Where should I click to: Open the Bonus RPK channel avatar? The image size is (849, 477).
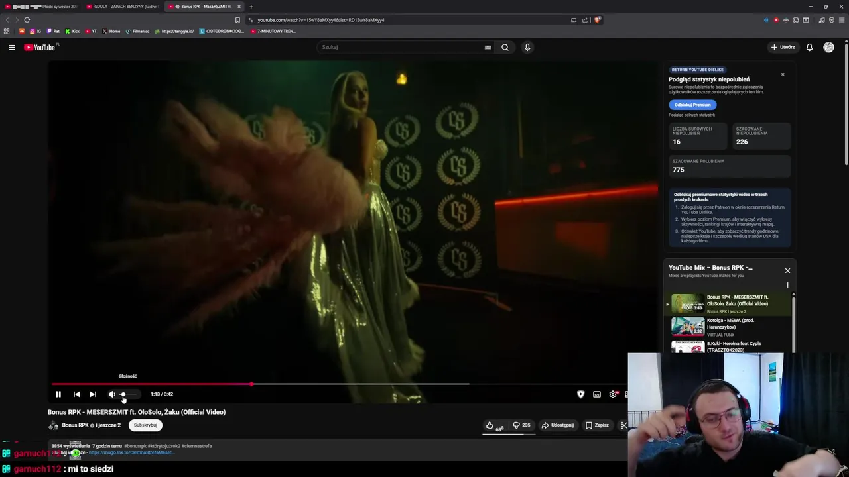[53, 425]
